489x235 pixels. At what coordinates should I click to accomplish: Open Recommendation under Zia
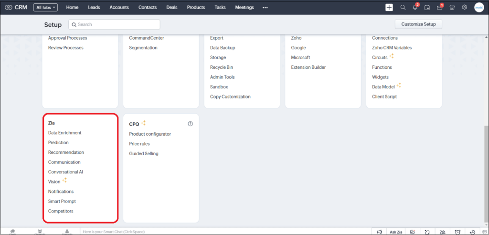coord(66,152)
